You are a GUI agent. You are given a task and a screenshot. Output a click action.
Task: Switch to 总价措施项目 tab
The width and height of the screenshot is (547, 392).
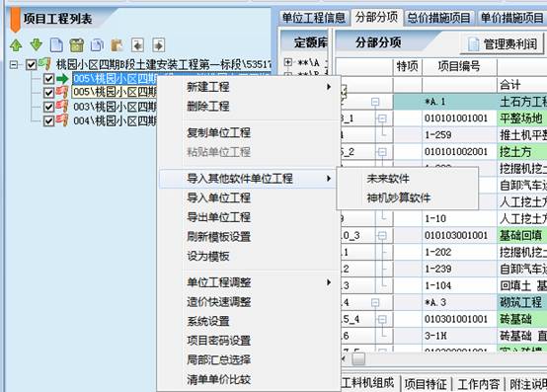coord(438,18)
